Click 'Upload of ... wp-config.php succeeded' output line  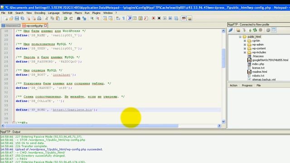(59, 149)
